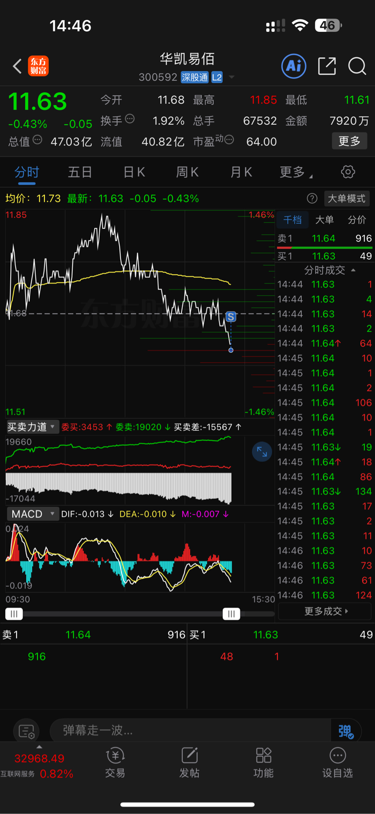This screenshot has height=814, width=375.
Task: Switch to the 月K tab
Action: tap(241, 172)
